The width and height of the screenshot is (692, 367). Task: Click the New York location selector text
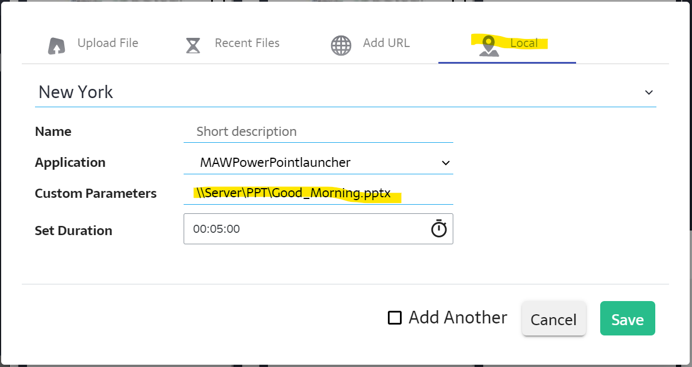pos(76,92)
